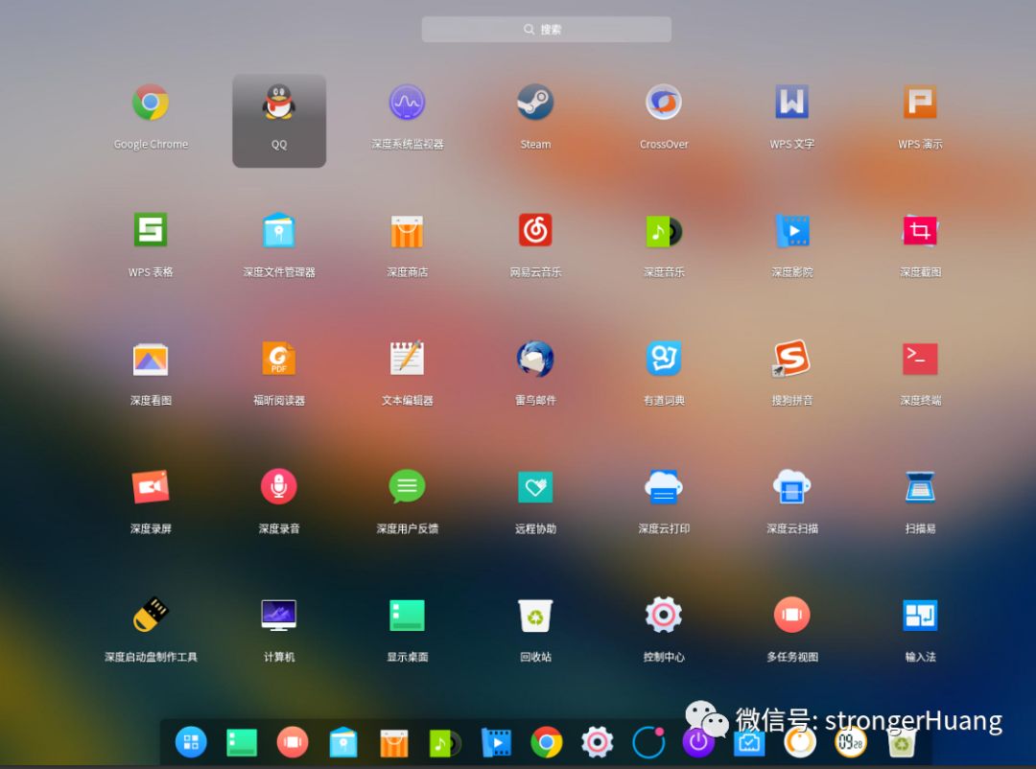Launch 福昕阅读器 PDF reader
This screenshot has height=769, width=1036.
coord(278,359)
